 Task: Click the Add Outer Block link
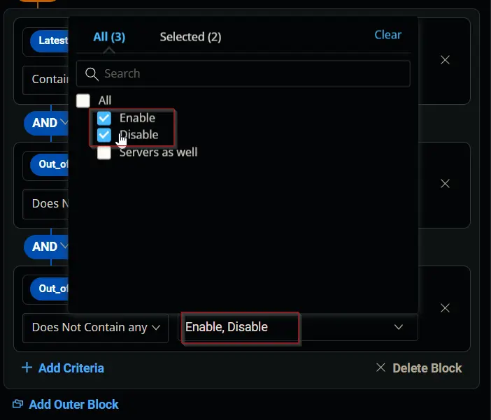click(x=73, y=404)
